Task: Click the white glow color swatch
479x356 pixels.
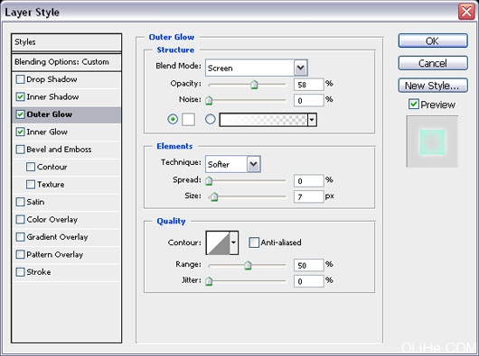Action: [x=188, y=119]
